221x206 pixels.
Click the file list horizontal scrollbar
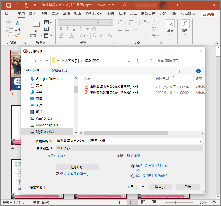click(x=126, y=132)
